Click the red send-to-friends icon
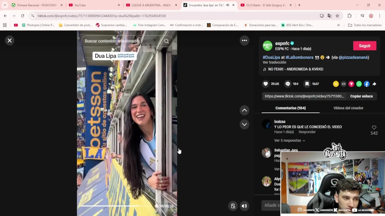Screen dimensions: 385x216 pos(351,84)
